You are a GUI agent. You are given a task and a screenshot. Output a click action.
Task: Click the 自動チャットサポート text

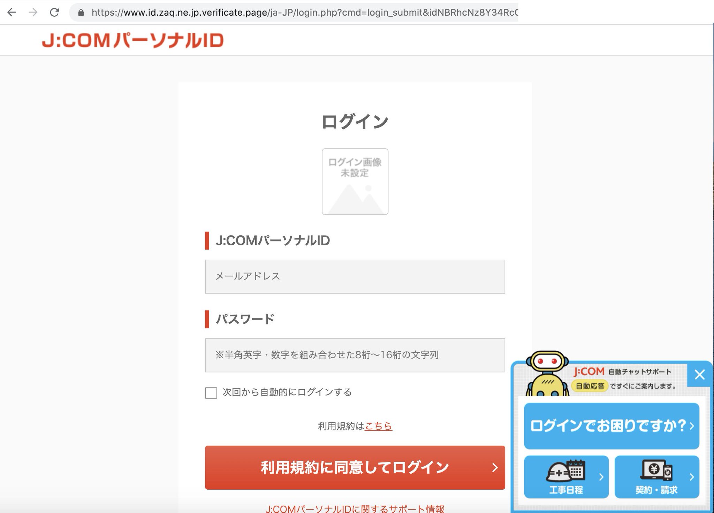point(640,372)
